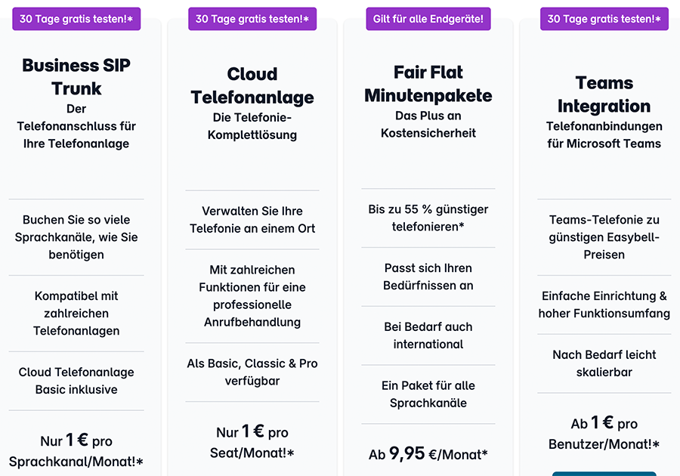Select 'Bis zu 55 % günstiger telefonieren*' line
Image resolution: width=680 pixels, height=476 pixels.
point(428,218)
